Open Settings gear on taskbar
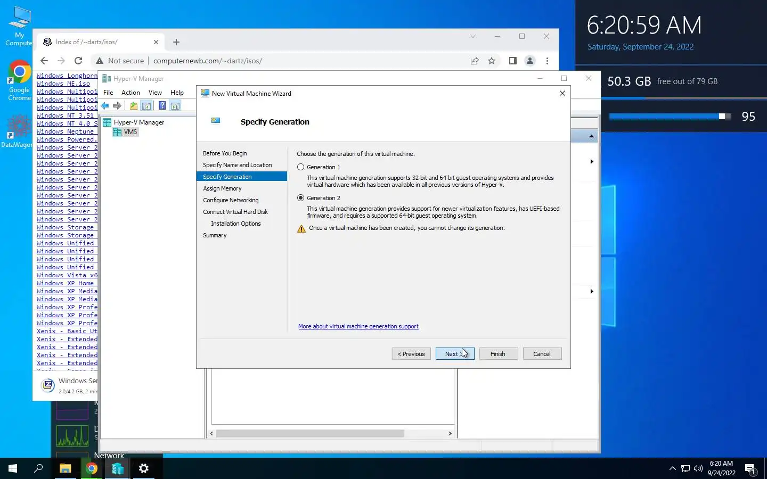Screen dimensions: 767x479 pos(143,468)
